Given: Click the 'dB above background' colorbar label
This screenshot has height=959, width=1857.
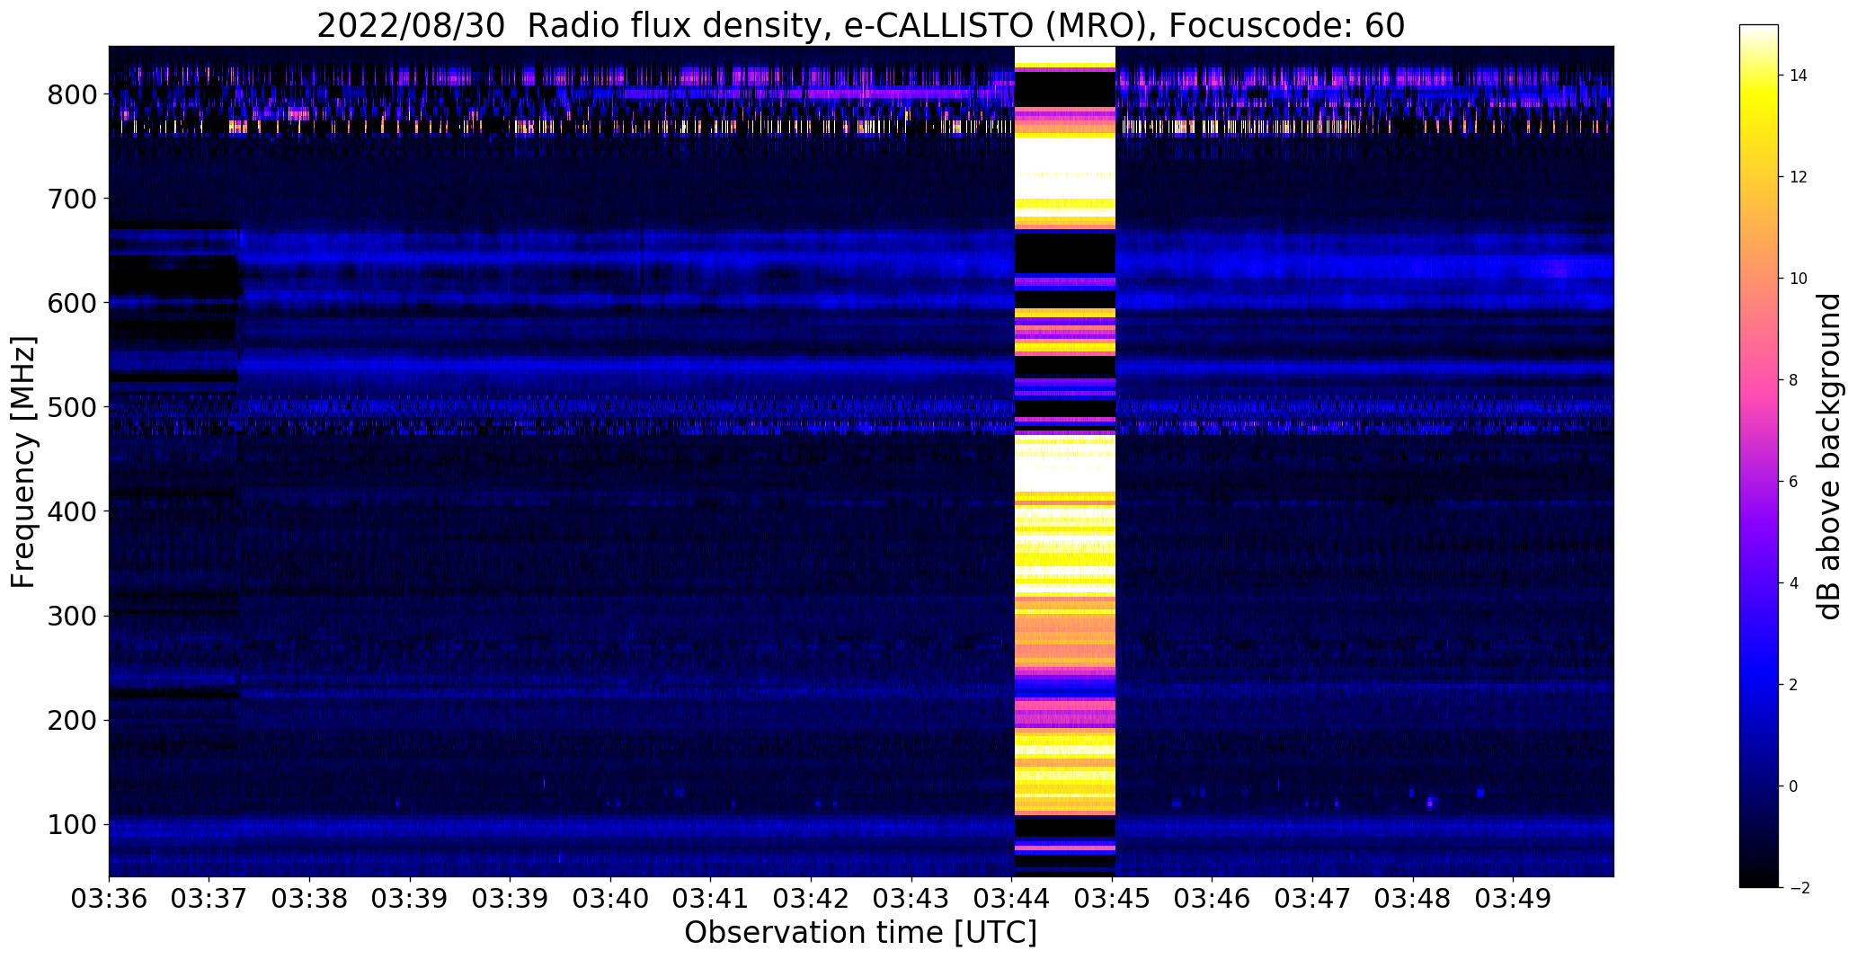Looking at the screenshot, I should coord(1828,456).
